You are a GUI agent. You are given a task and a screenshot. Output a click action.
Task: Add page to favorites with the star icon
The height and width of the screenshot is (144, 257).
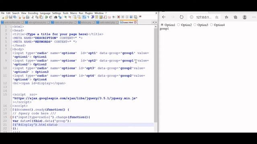[x=217, y=17]
